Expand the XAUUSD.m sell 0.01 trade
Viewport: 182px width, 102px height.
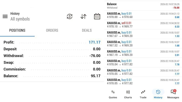[143, 25]
